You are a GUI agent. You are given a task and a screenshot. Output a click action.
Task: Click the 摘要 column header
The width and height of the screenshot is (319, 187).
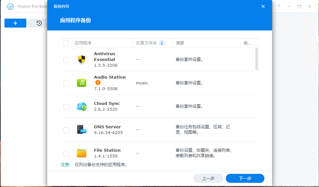coord(207,43)
